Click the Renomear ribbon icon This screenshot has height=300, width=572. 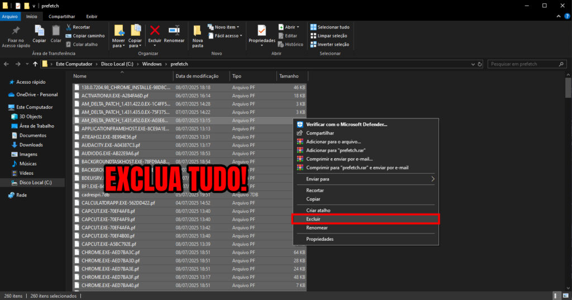point(174,31)
